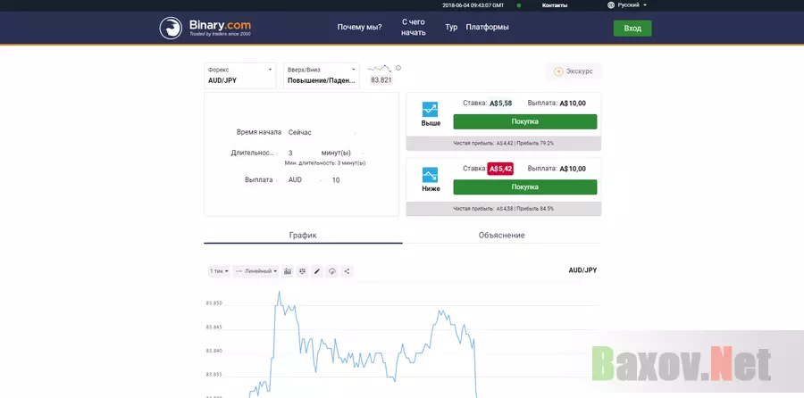The height and width of the screenshot is (398, 804).
Task: Open the Тур menu item
Action: pyautogui.click(x=451, y=27)
